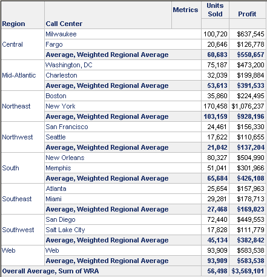This screenshot has height=277, width=267.
Task: Select the Northeast region cell
Action: point(16,106)
